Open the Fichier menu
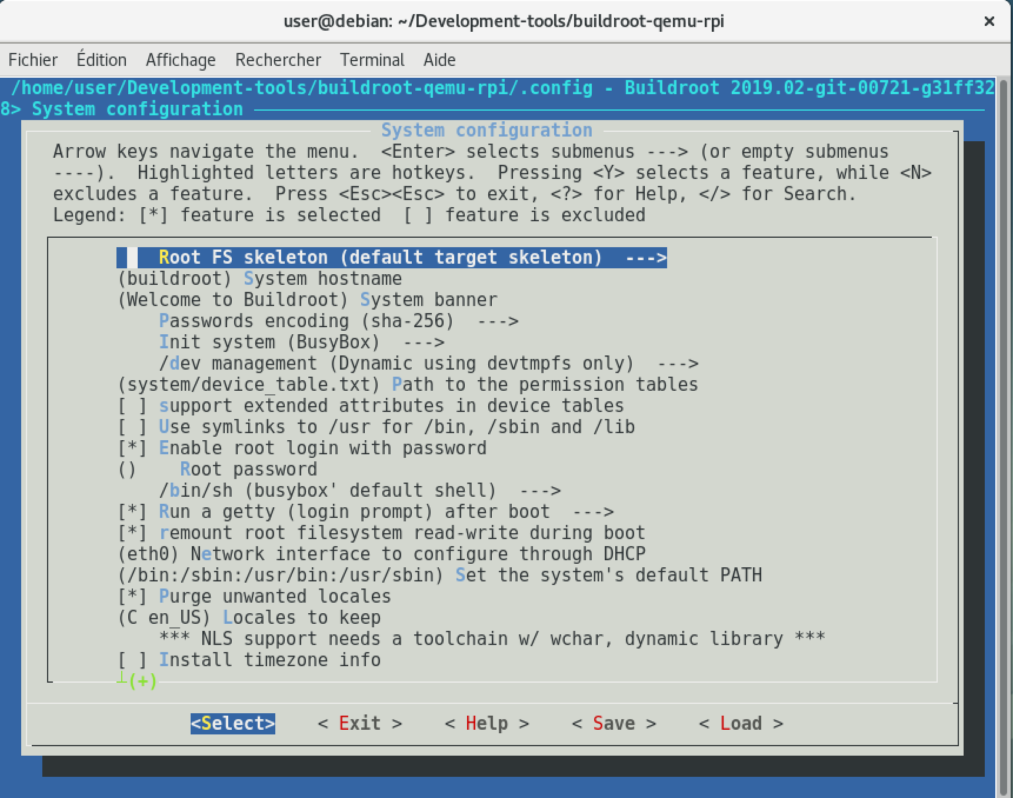 pos(33,60)
